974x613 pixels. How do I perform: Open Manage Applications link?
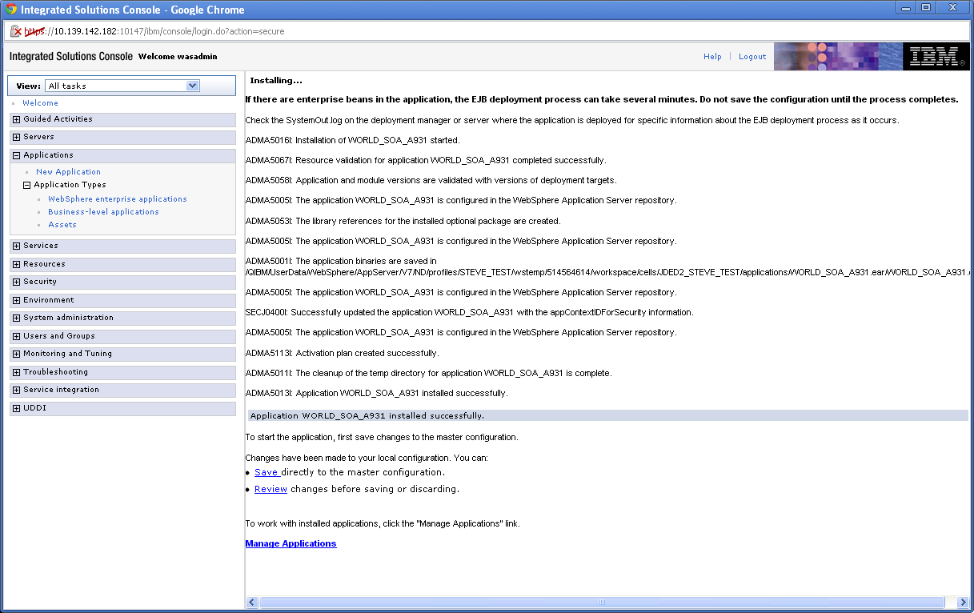[x=291, y=543]
